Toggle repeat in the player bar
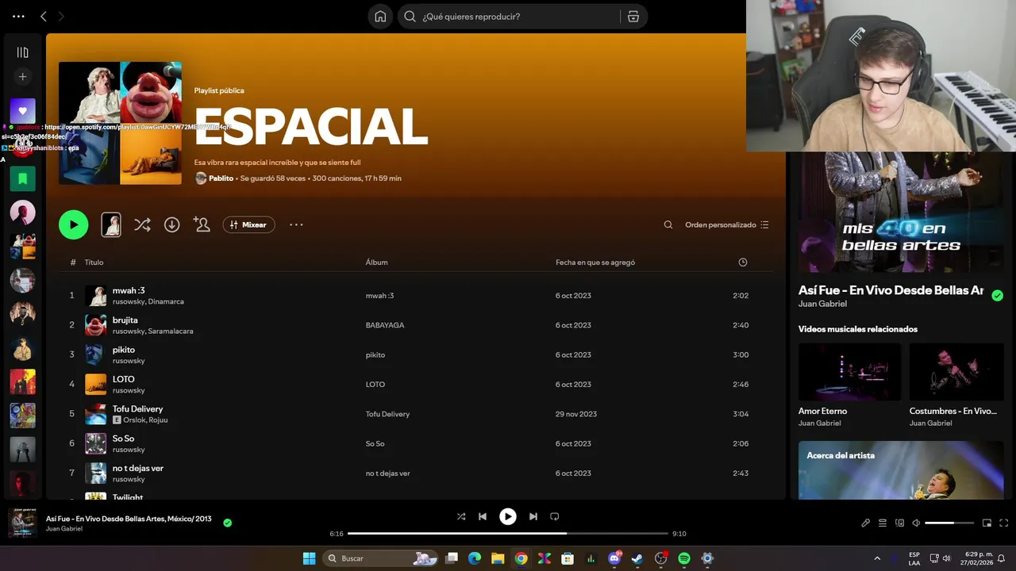Image resolution: width=1016 pixels, height=571 pixels. pos(555,516)
